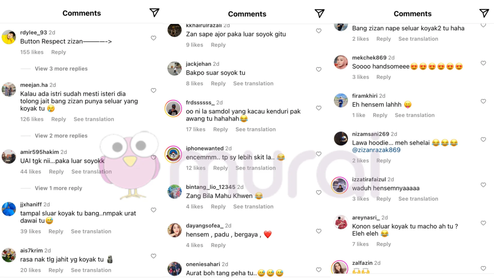Viewport: 494px width, 278px height.
Task: Open the @zizanrazak869 mention link
Action: (376, 150)
